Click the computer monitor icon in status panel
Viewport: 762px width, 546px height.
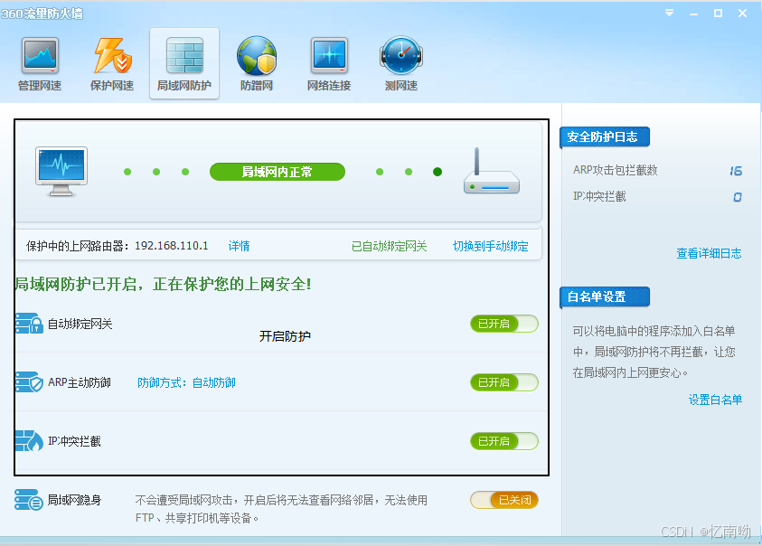point(61,172)
